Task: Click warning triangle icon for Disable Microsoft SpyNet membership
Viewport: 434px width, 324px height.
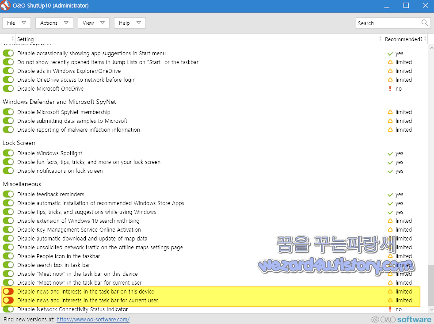Action: click(390, 112)
